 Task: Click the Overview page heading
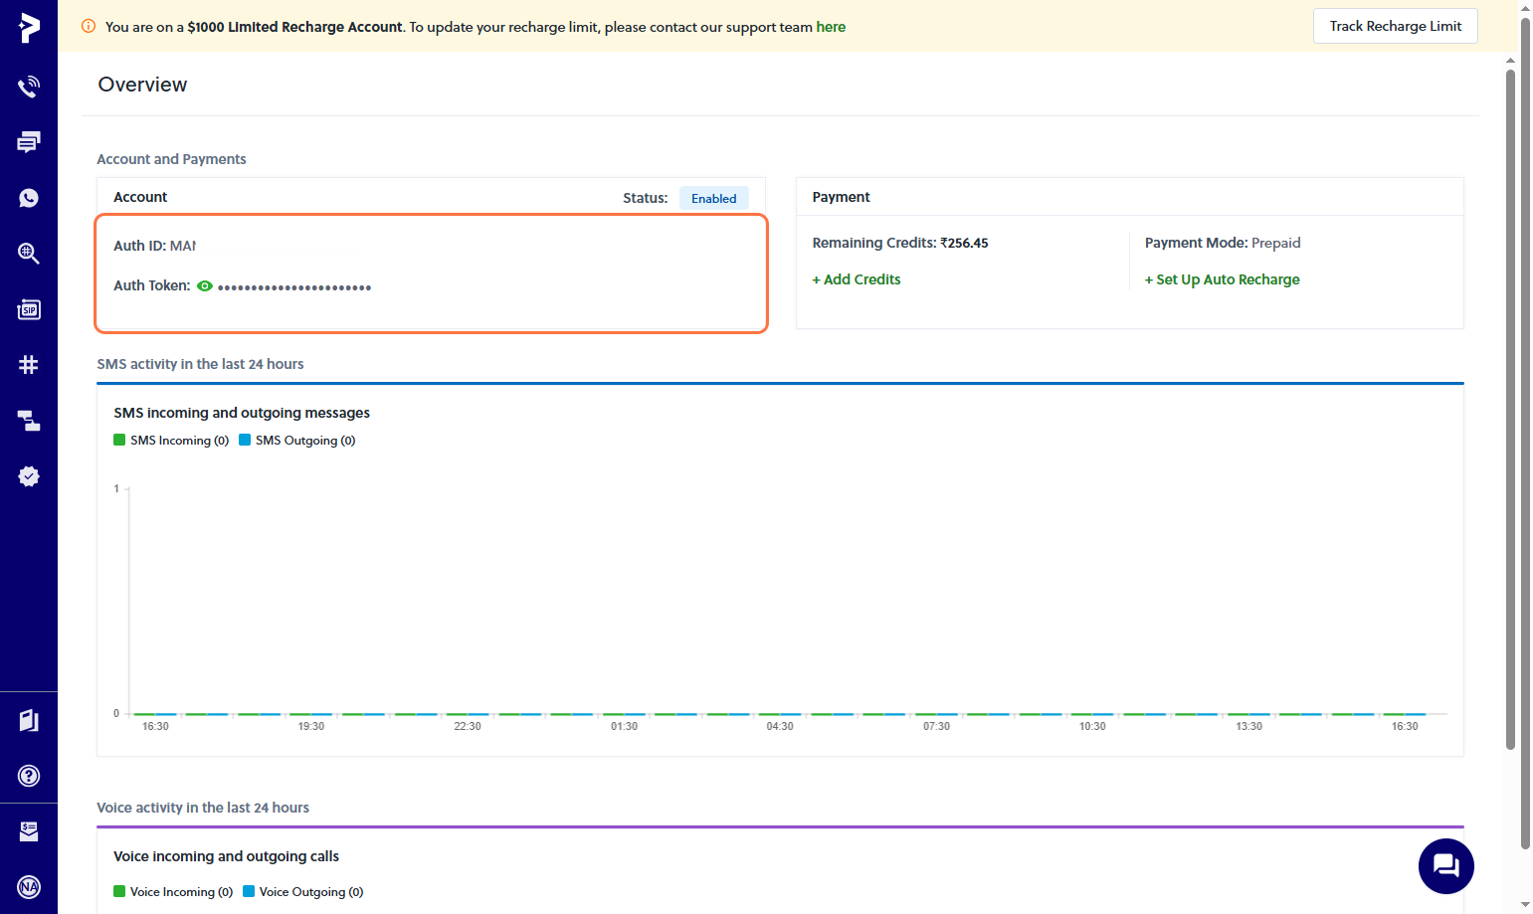[x=142, y=85]
